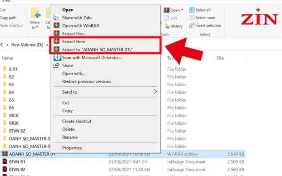Sort files by the Size column header
The width and height of the screenshot is (282, 176).
(220, 58)
